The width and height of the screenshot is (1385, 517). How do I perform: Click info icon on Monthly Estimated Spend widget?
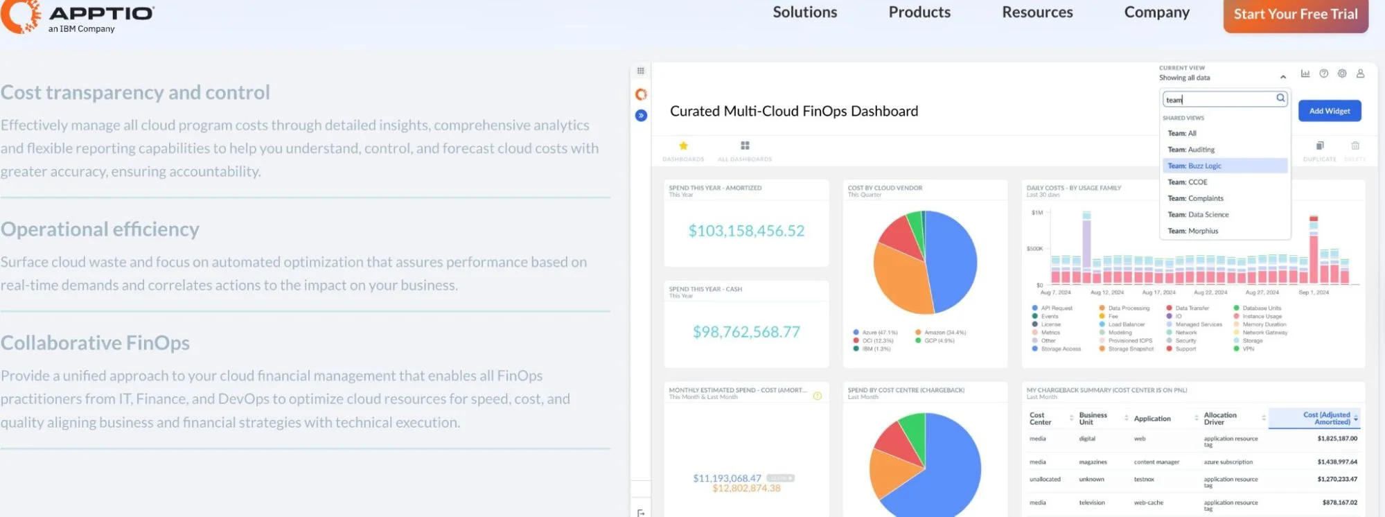pos(818,396)
